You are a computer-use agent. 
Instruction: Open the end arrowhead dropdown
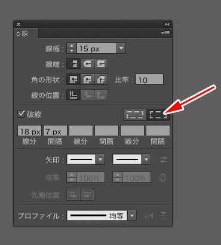146,160
